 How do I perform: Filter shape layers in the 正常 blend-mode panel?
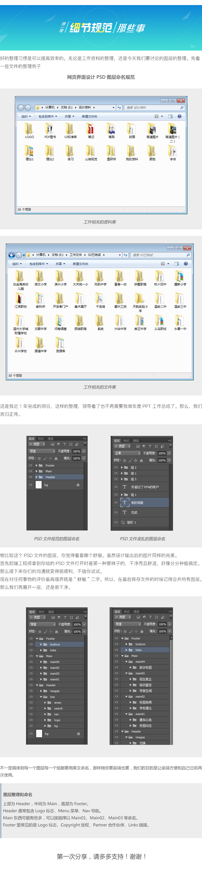(156, 446)
